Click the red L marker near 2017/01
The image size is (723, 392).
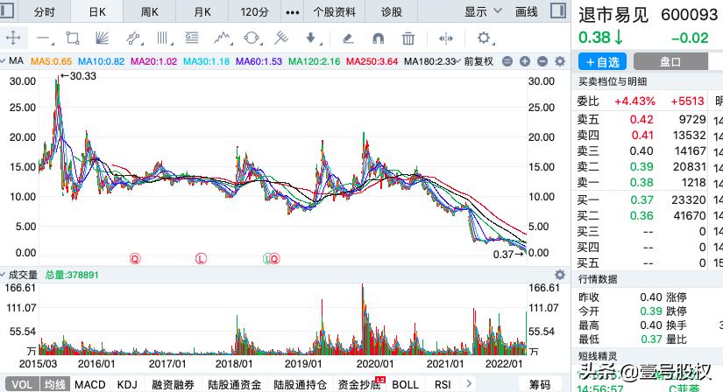(201, 259)
